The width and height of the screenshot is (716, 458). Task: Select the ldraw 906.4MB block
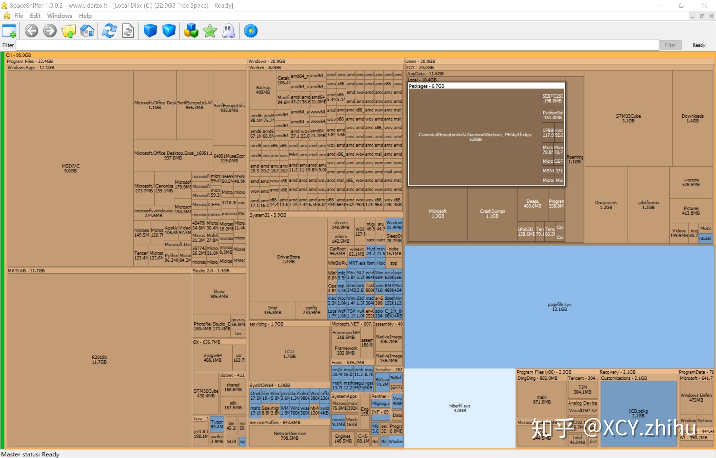tap(219, 294)
